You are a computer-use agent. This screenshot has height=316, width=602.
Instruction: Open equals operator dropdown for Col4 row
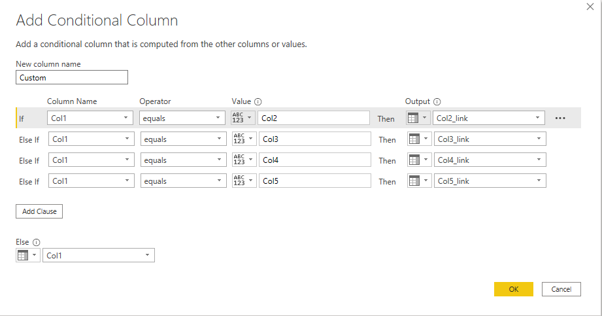pos(184,160)
